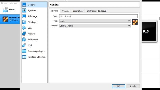160x90 pixels.
Task: Open the Version dropdown showing Ubuntu (32-bit)
Action: coord(95,26)
